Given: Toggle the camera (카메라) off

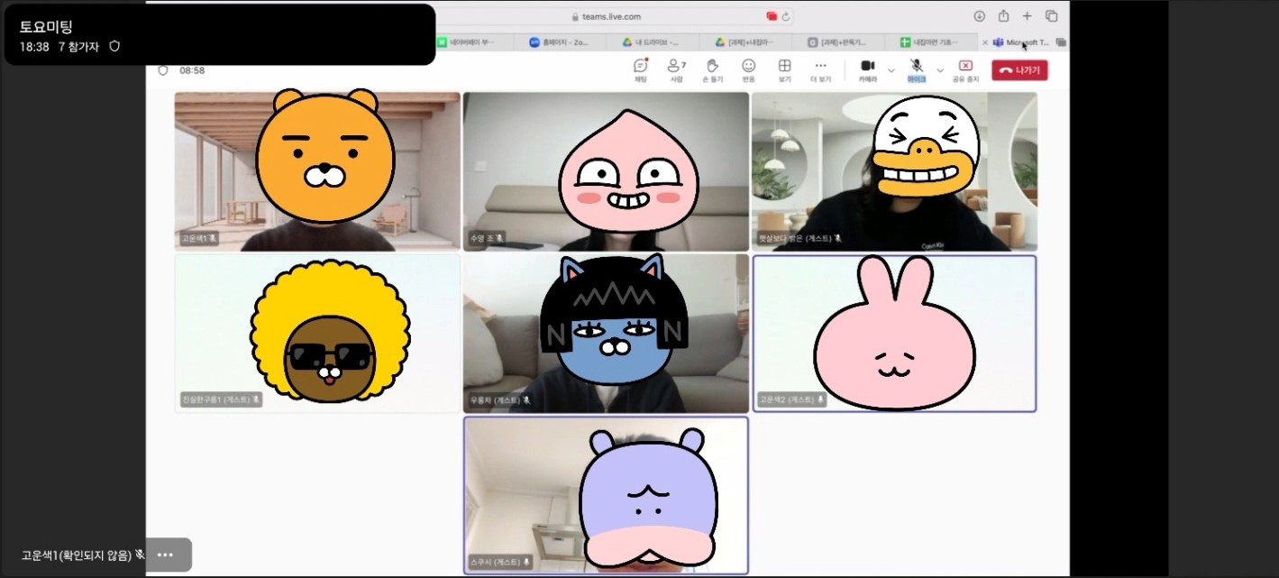Looking at the screenshot, I should pos(867,69).
